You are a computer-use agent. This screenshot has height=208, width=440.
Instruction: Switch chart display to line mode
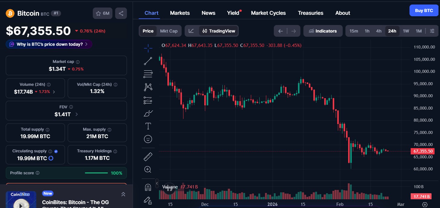pyautogui.click(x=191, y=31)
